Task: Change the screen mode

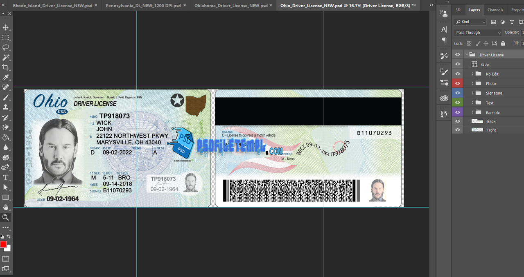Action: click(x=6, y=269)
